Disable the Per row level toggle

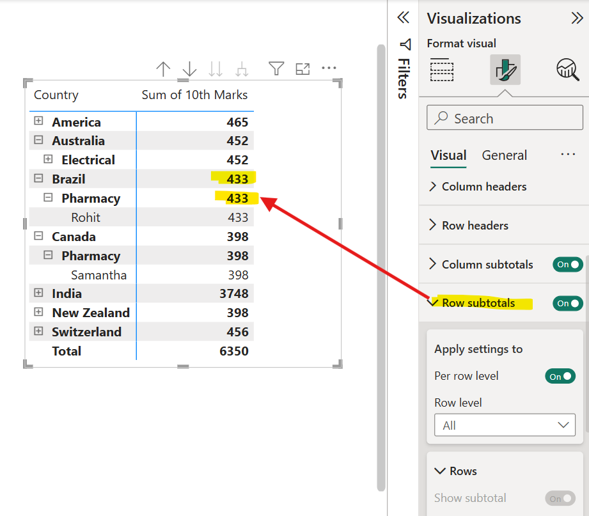[560, 376]
